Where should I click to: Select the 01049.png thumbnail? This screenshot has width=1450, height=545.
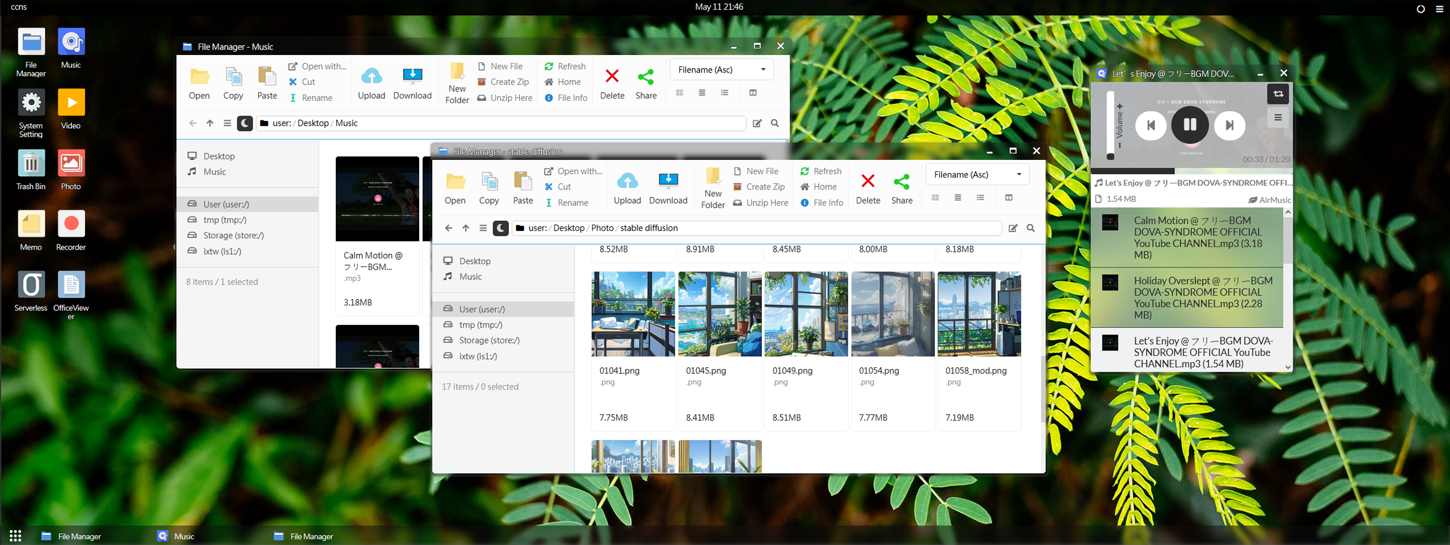pos(806,314)
